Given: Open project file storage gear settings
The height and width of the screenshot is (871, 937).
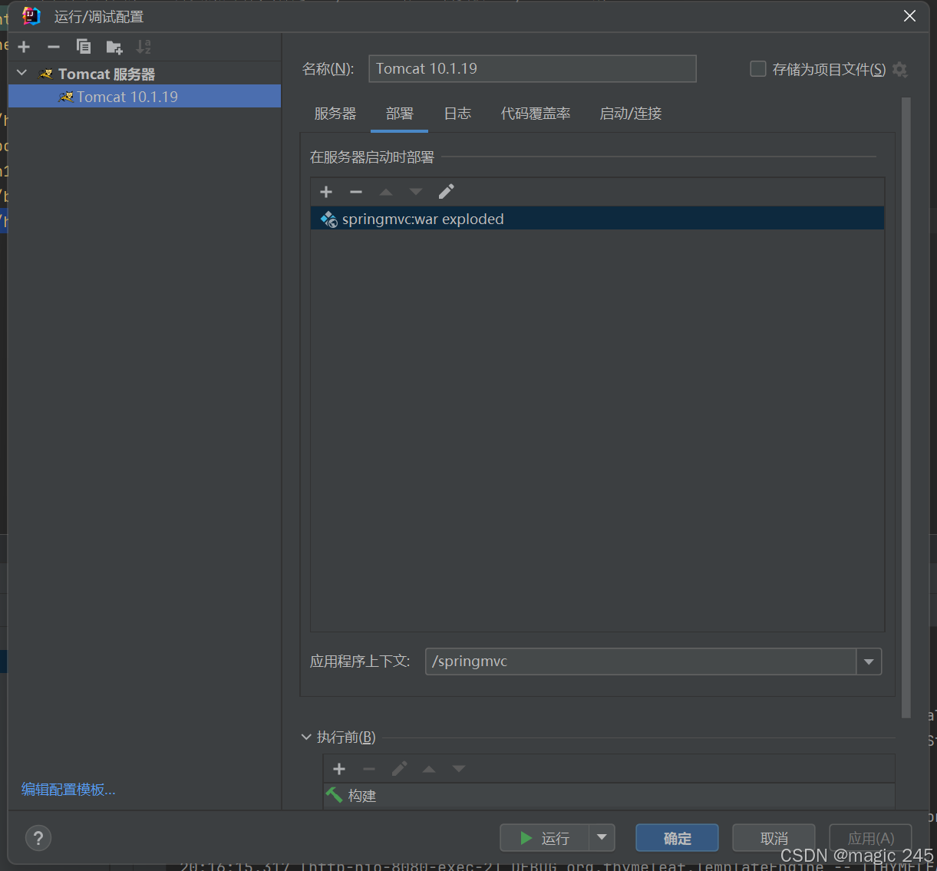Looking at the screenshot, I should click(x=900, y=70).
